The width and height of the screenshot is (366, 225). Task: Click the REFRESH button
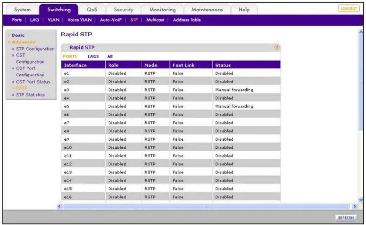(346, 218)
